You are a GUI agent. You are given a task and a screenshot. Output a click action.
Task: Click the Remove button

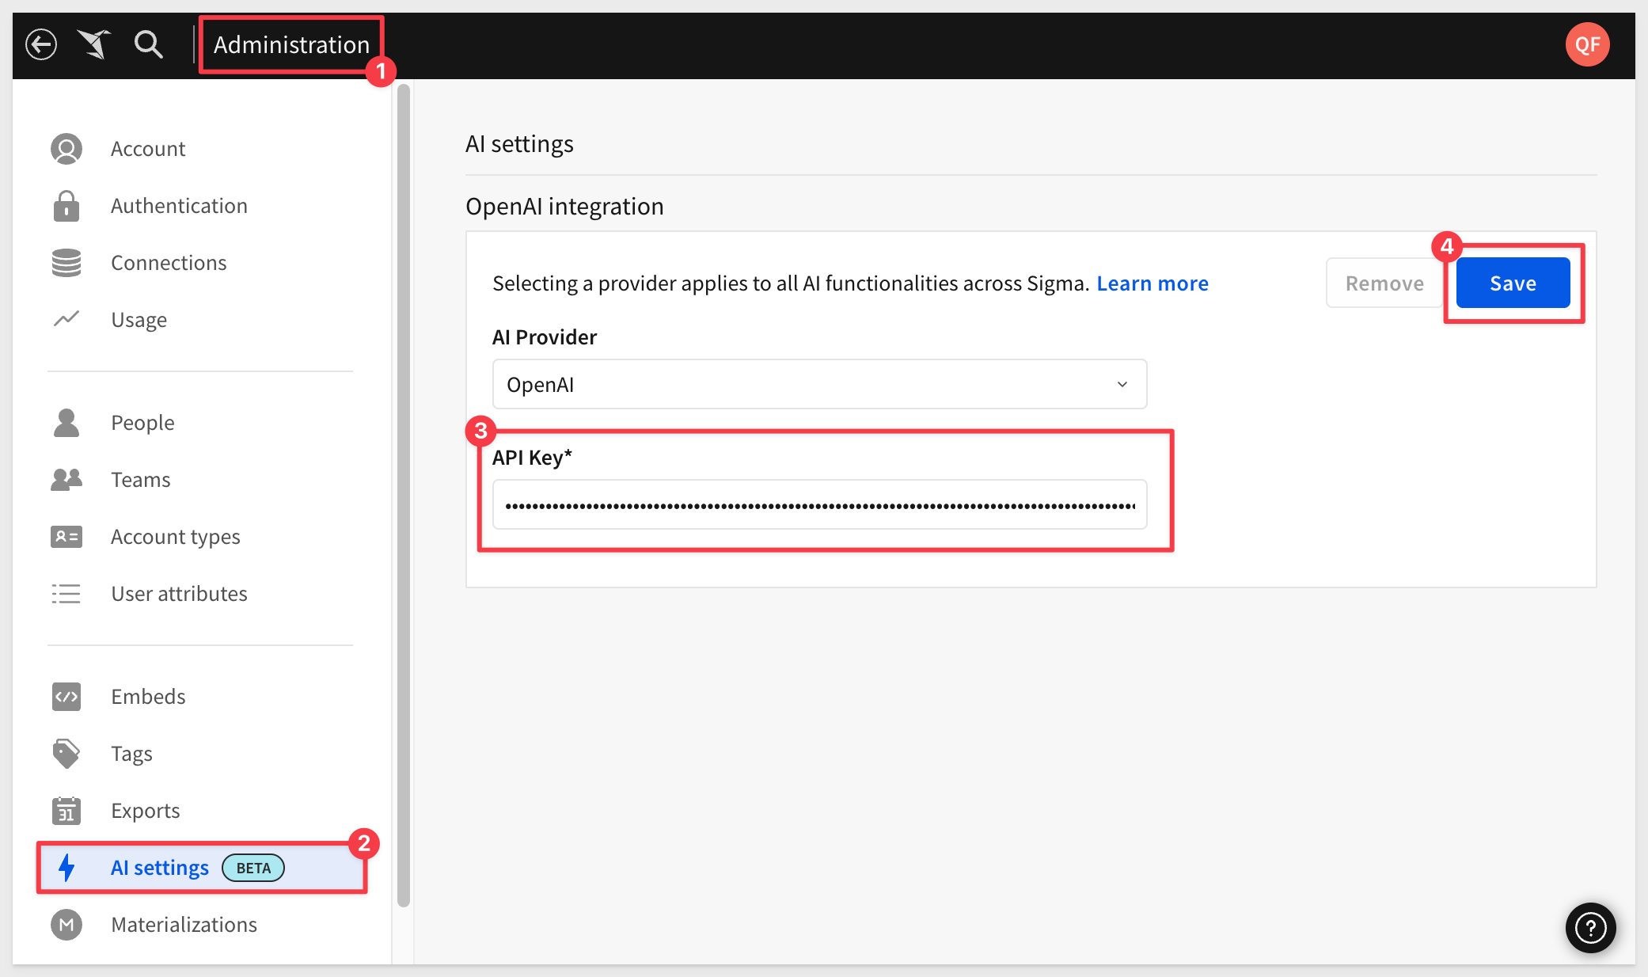1384,283
